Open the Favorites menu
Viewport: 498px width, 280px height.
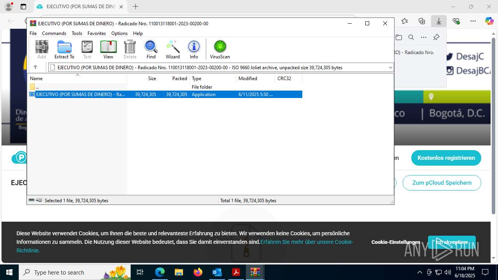pyautogui.click(x=96, y=33)
